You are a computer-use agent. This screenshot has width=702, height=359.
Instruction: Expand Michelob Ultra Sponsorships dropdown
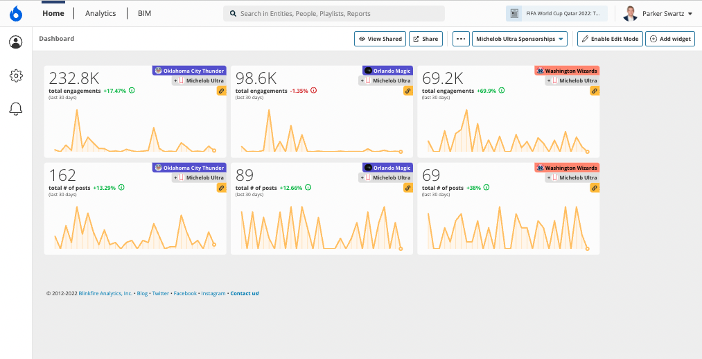coord(520,39)
